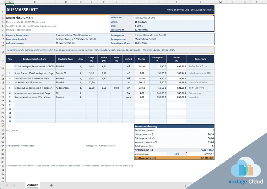Click the Sanitär EG room cell
Image resolution: width=267 pixels, height=189 pixels.
pyautogui.click(x=66, y=73)
